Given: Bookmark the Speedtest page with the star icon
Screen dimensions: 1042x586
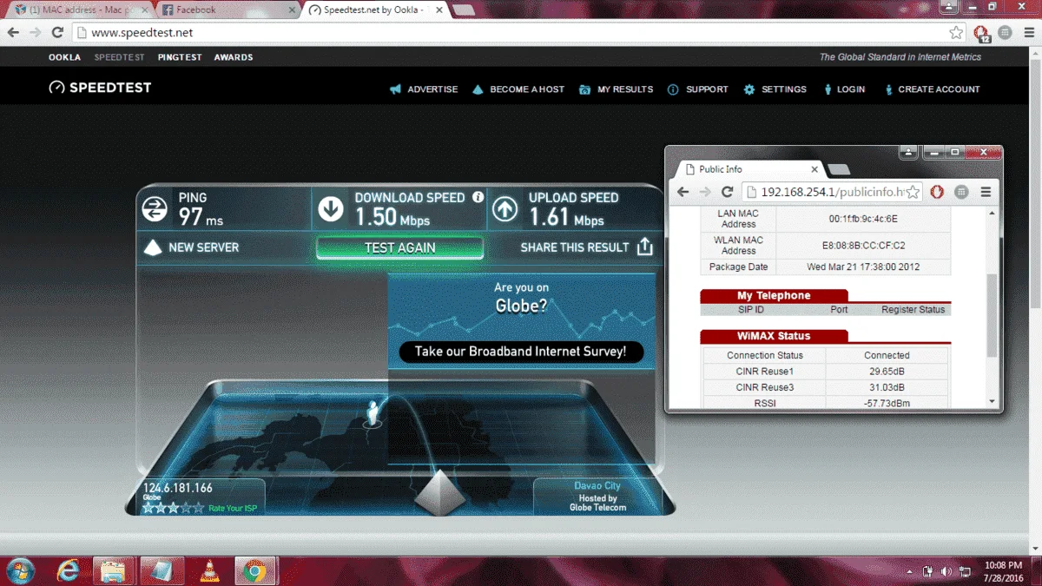Looking at the screenshot, I should click(956, 32).
